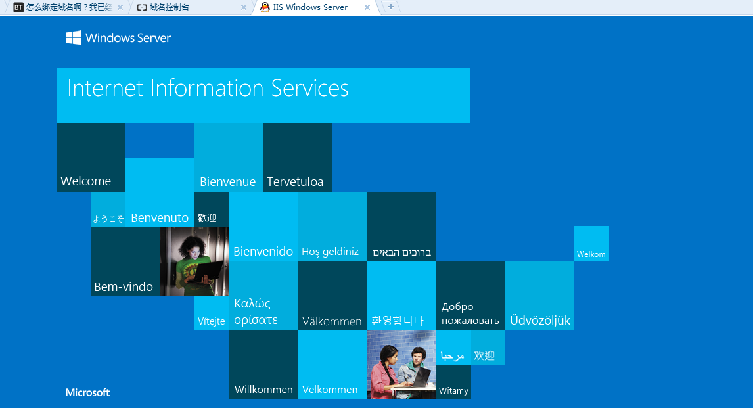This screenshot has height=408, width=753.
Task: Switch to the 域名控制台 tab
Action: pos(191,7)
